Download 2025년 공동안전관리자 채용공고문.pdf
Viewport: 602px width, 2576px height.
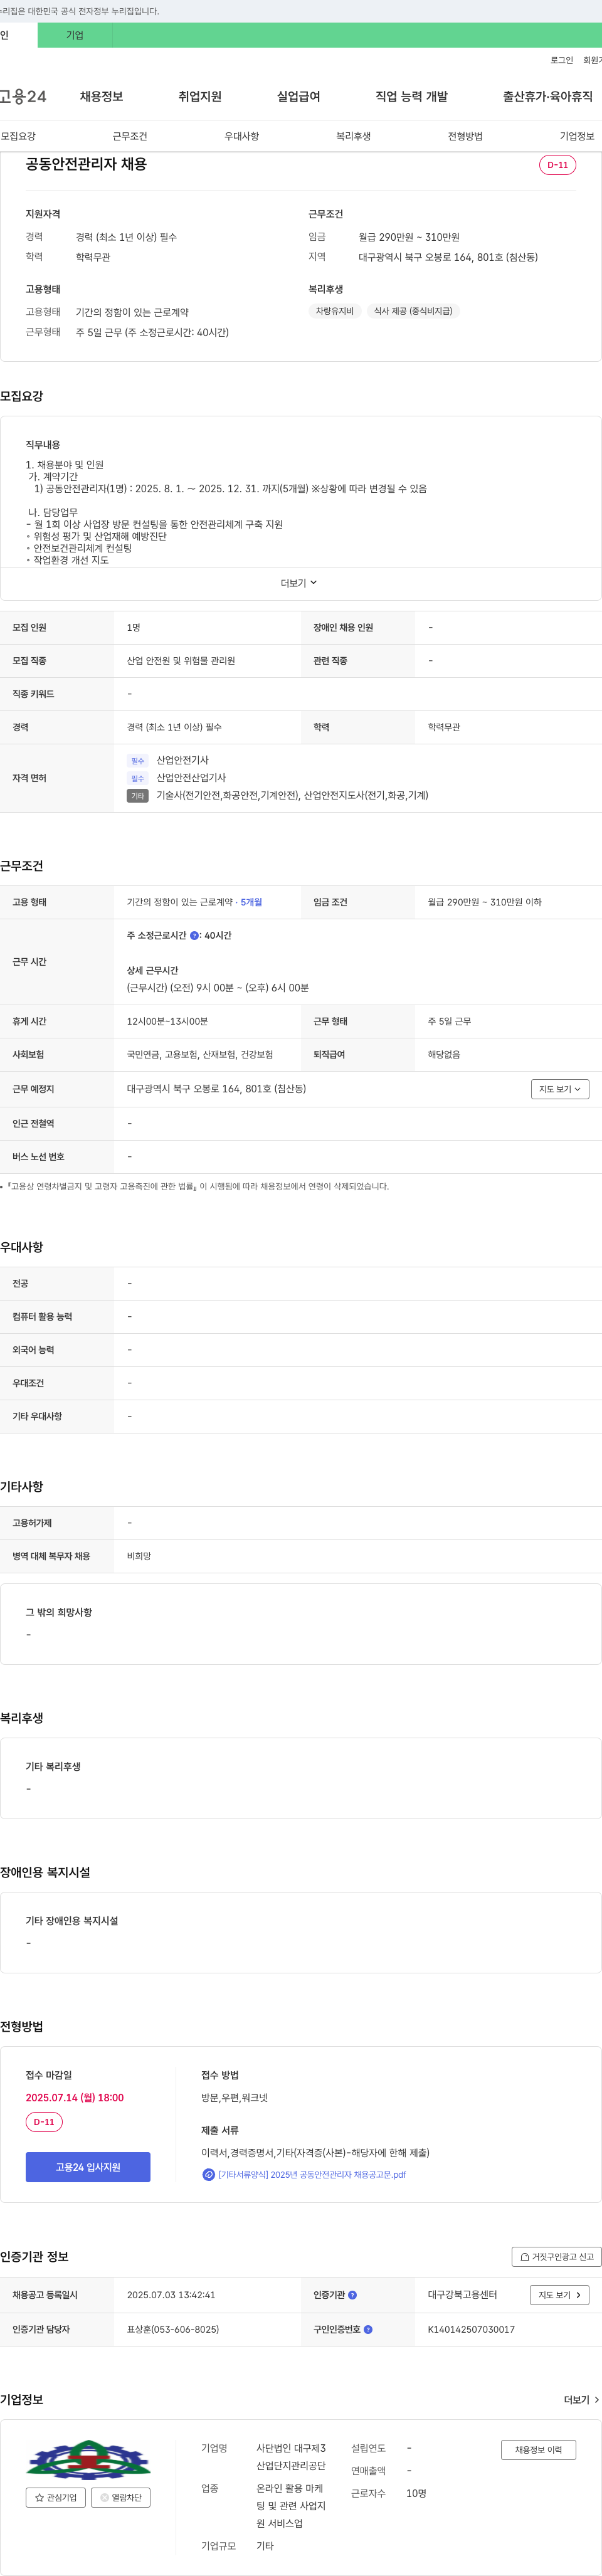(x=312, y=2174)
